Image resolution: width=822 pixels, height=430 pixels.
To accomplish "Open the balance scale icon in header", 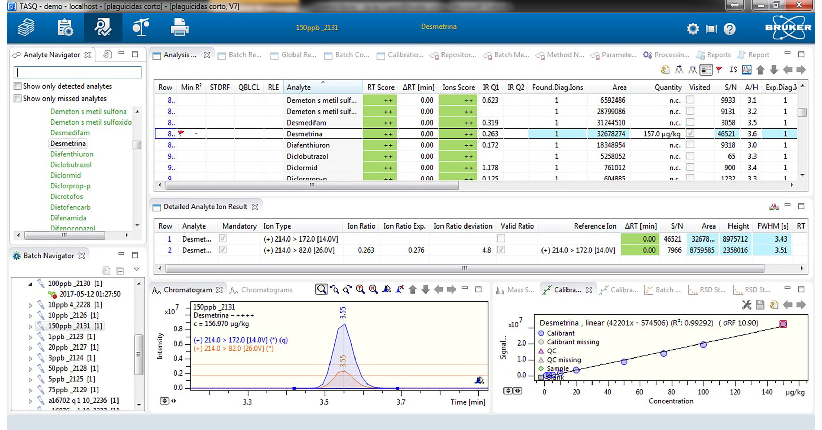I will [x=140, y=28].
